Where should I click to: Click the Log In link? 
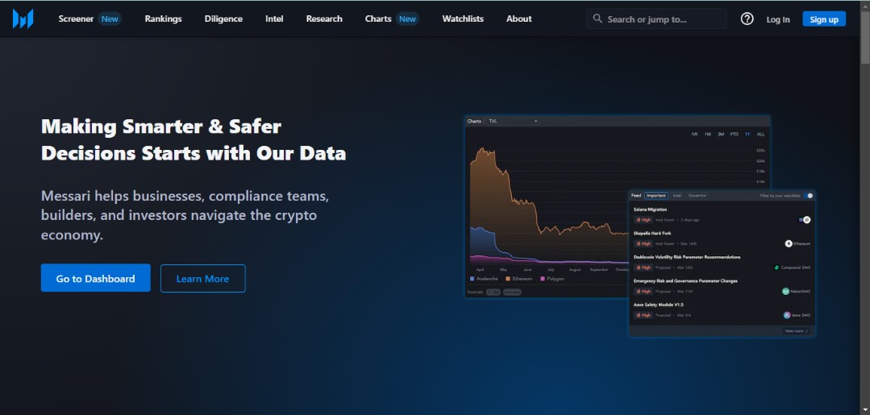coord(778,19)
